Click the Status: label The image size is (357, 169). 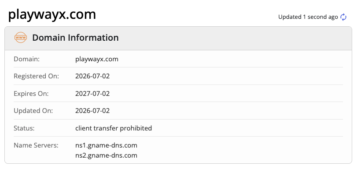pos(24,128)
